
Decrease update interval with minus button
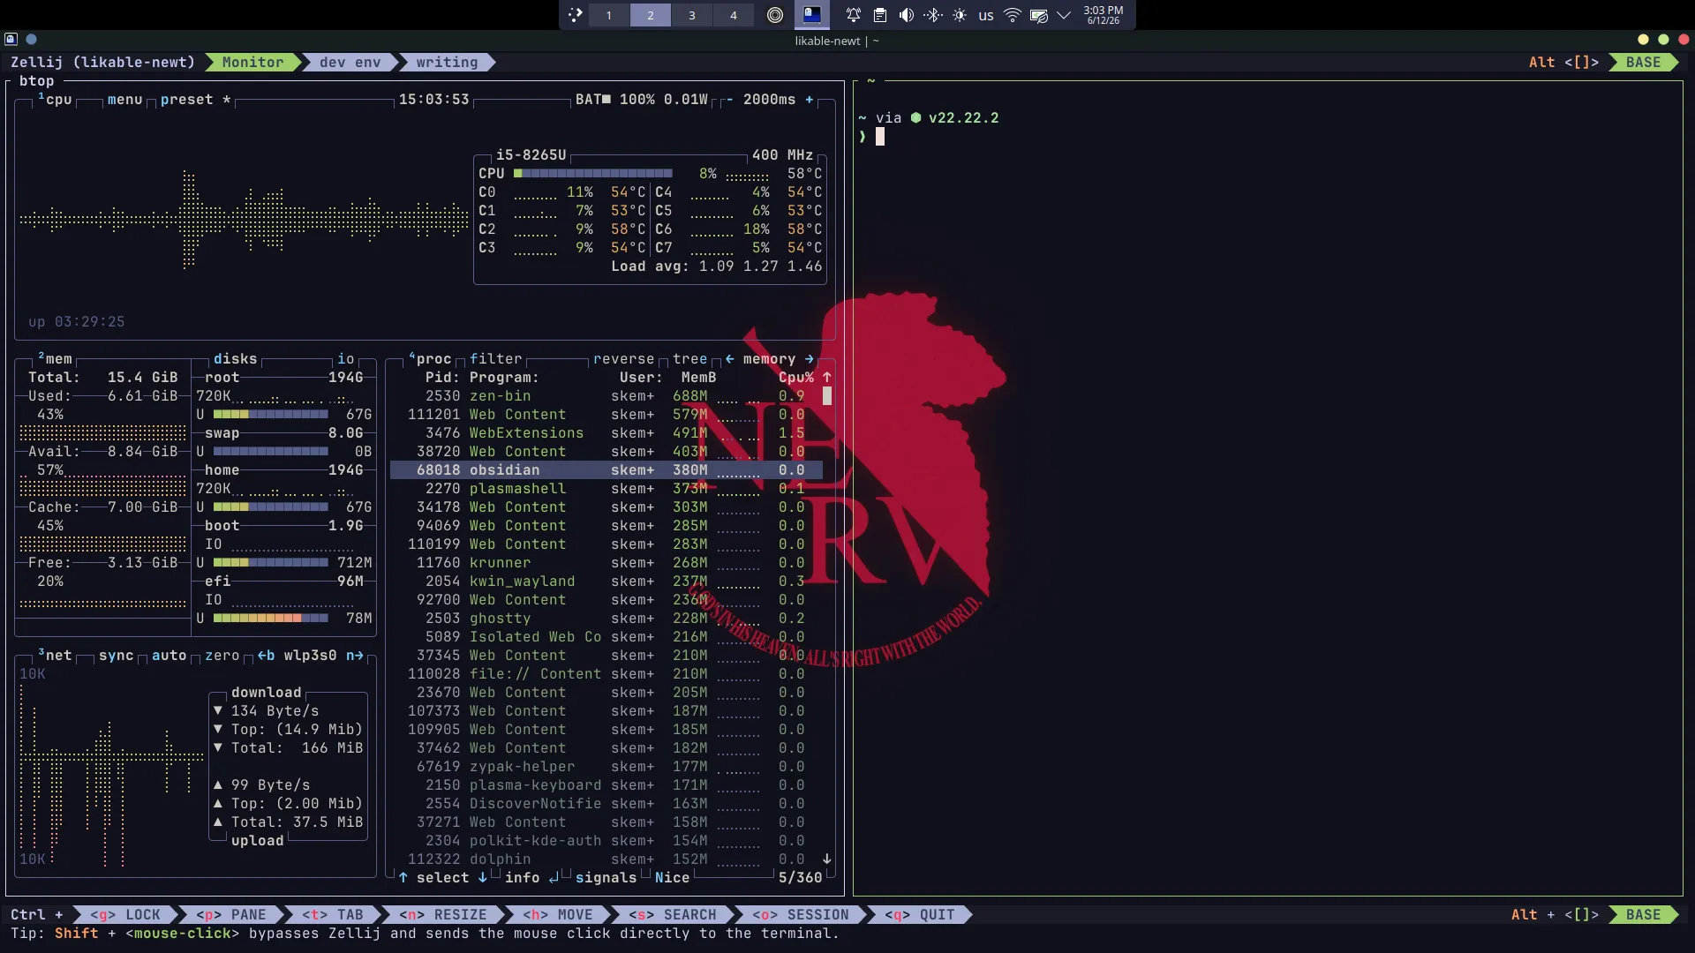729,100
